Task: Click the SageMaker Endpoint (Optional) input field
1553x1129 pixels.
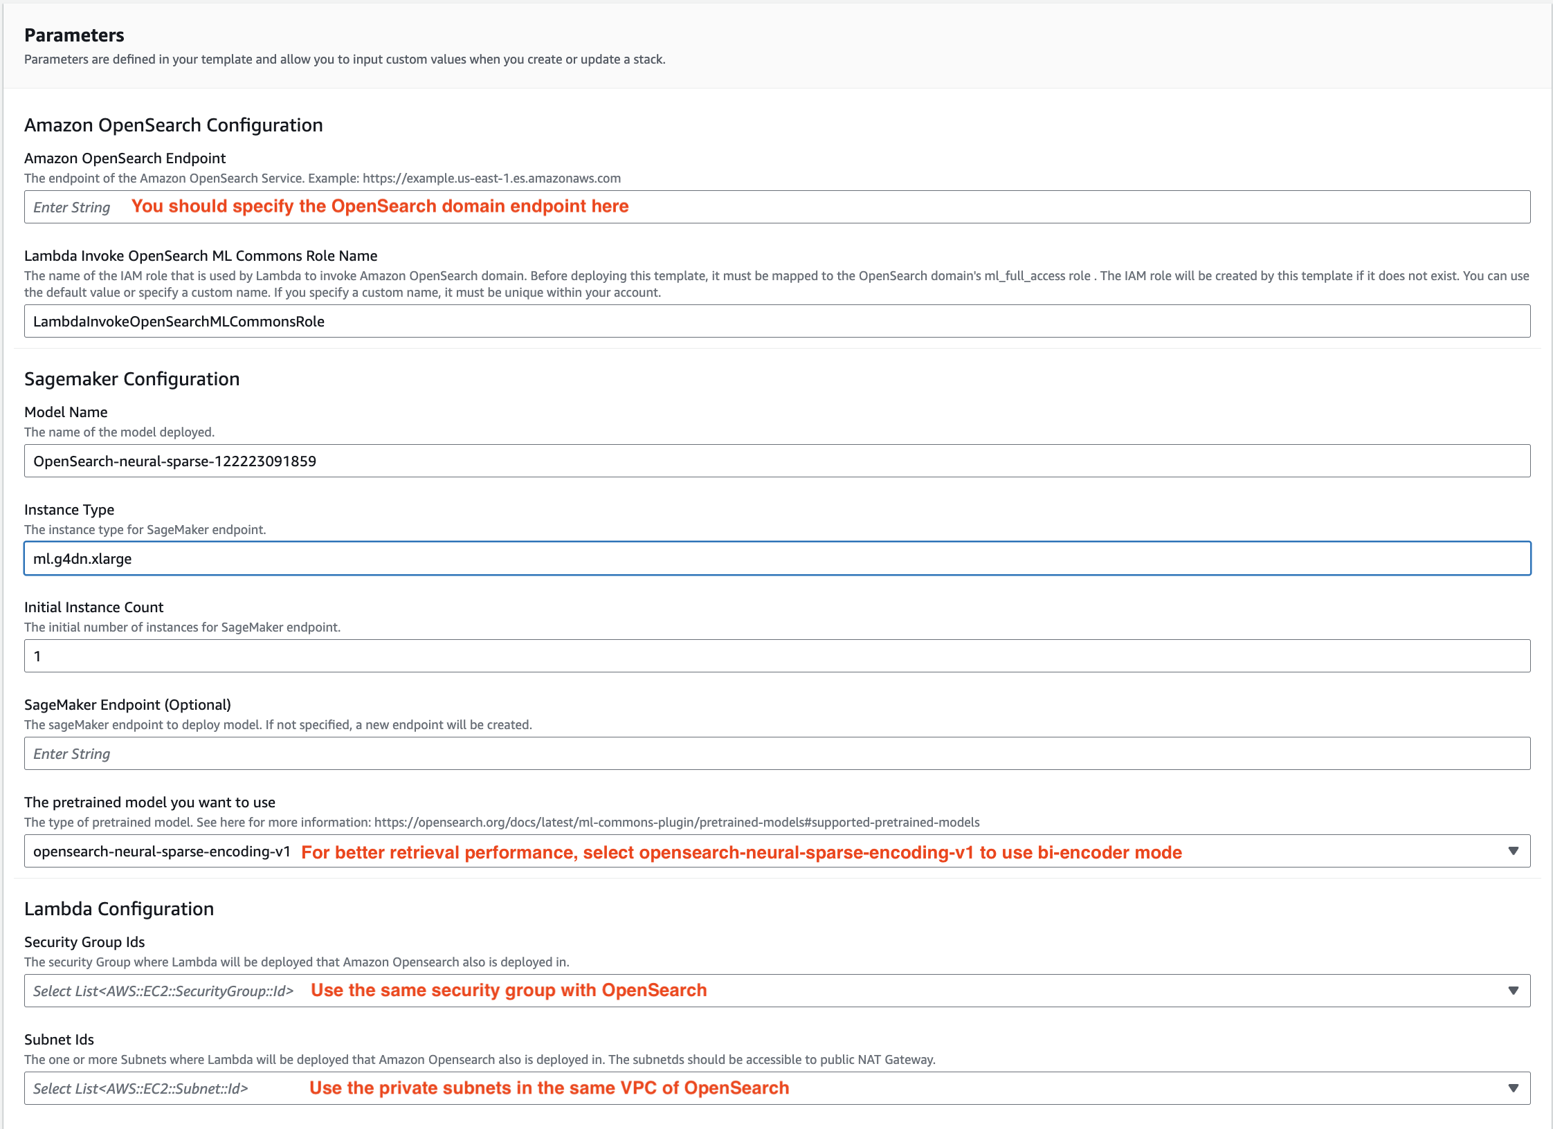Action: click(x=776, y=753)
